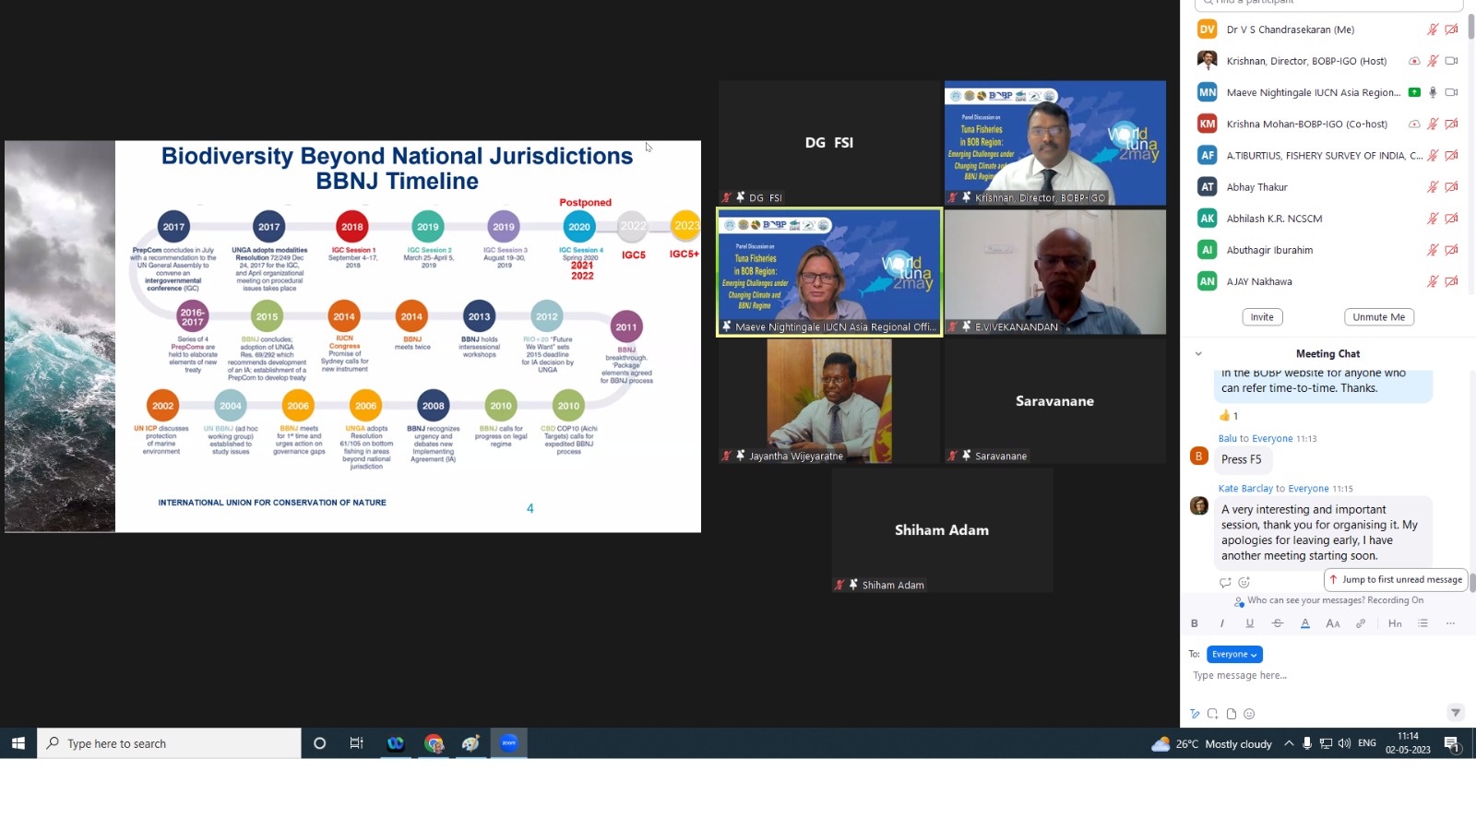Toggle chat formatting toolbar pencil icon
Image resolution: width=1476 pixels, height=830 pixels.
click(x=1195, y=714)
